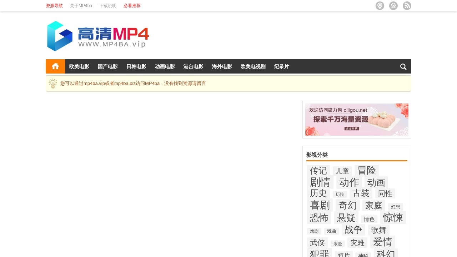
Task: Select the 冒险 category tag
Action: (x=367, y=170)
